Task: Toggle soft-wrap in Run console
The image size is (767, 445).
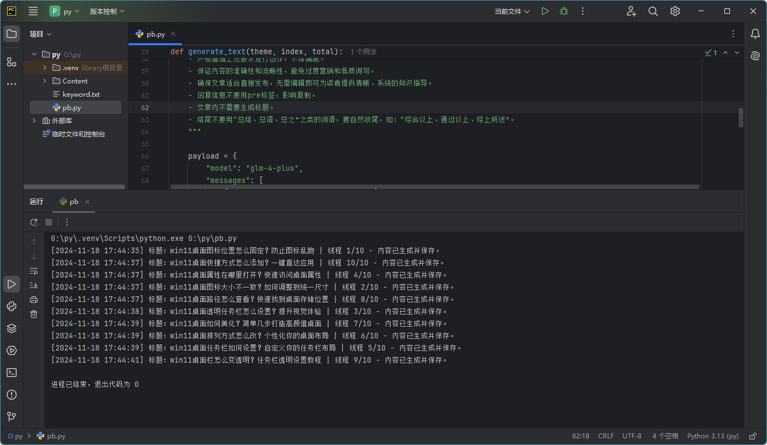Action: pos(34,271)
